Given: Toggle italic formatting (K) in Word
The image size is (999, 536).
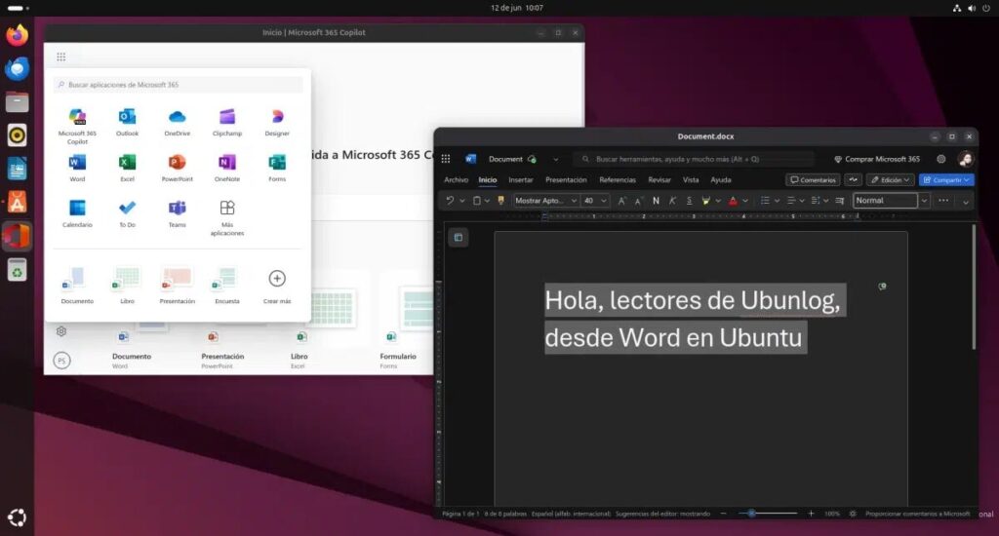Looking at the screenshot, I should 672,201.
